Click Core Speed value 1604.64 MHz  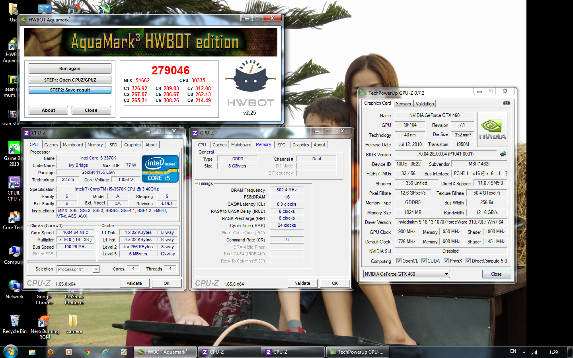tap(76, 232)
